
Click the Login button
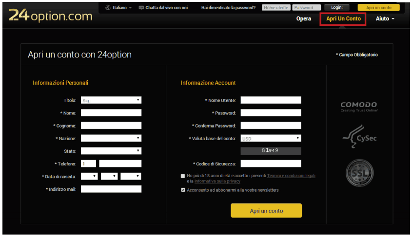337,7
